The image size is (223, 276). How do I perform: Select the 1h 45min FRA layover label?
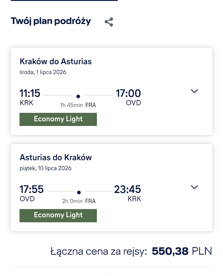tap(78, 105)
